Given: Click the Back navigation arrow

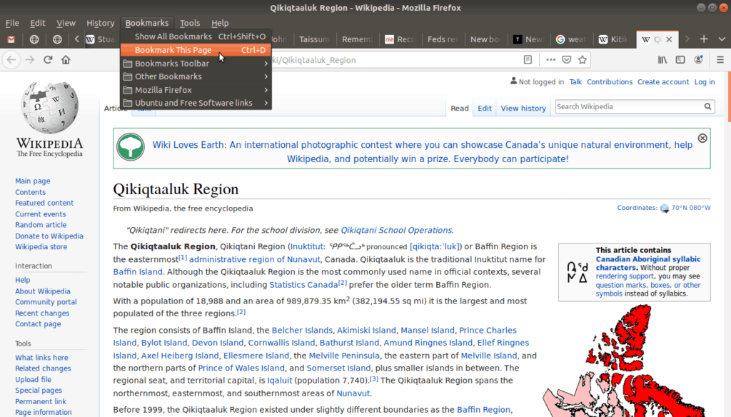Looking at the screenshot, I should (11, 60).
